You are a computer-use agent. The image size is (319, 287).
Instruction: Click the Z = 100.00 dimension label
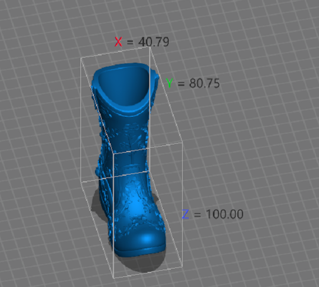tap(213, 214)
